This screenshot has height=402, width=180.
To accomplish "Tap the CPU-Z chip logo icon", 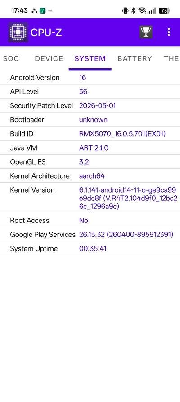I will (18, 32).
